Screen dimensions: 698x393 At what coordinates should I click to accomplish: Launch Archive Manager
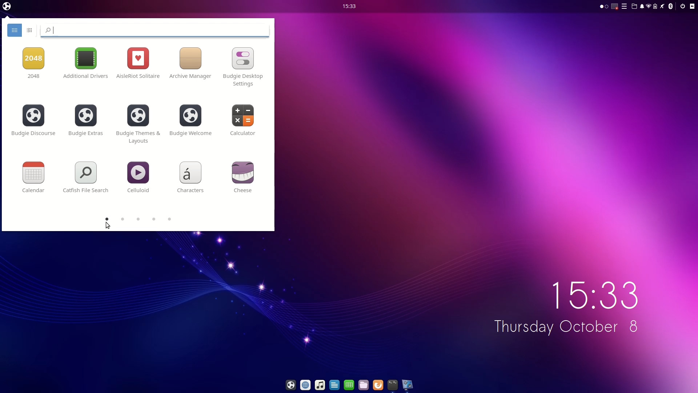pos(190,58)
